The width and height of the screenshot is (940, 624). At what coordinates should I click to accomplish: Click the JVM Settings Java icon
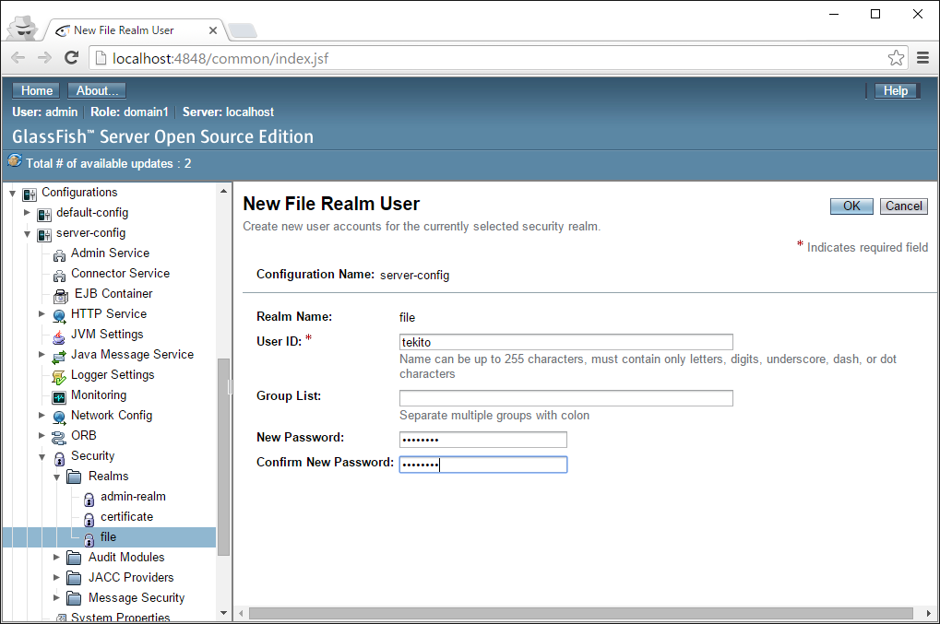click(59, 336)
